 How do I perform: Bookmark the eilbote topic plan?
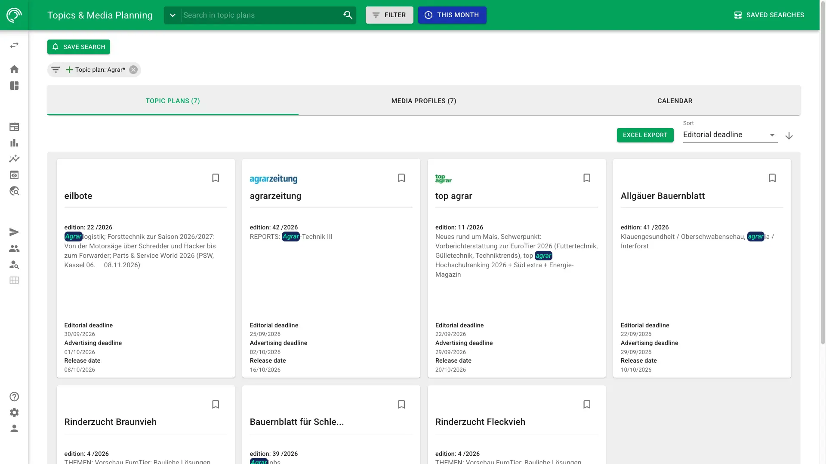pyautogui.click(x=216, y=178)
